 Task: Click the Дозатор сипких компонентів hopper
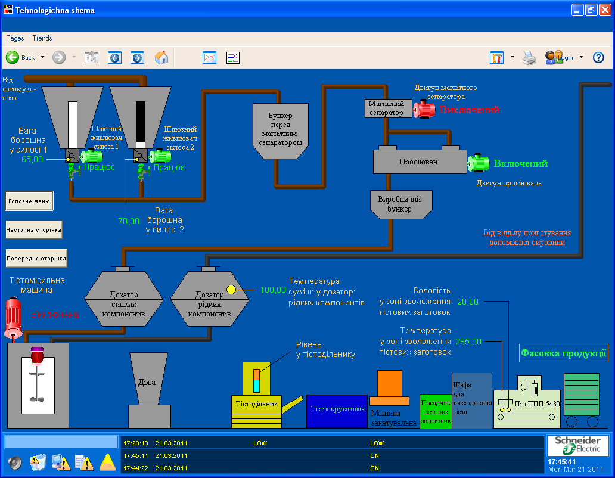coord(123,299)
